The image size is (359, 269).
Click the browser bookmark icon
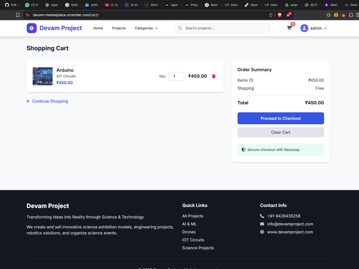click(x=18, y=15)
